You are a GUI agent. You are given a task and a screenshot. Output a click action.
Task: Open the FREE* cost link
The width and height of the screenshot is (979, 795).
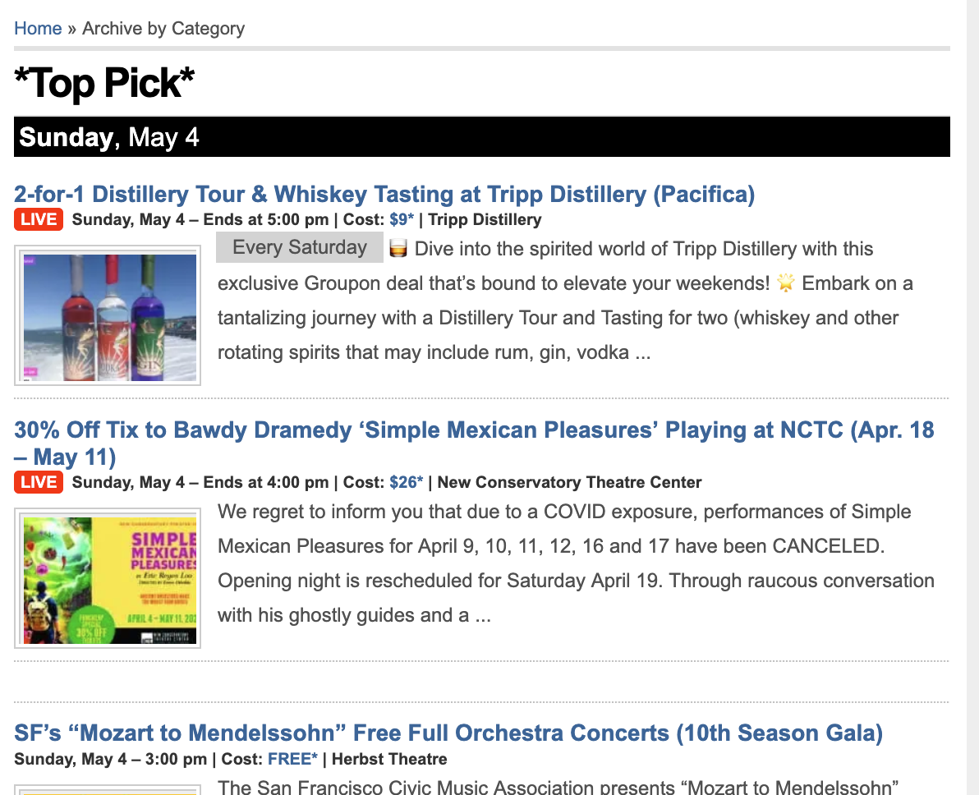292,760
